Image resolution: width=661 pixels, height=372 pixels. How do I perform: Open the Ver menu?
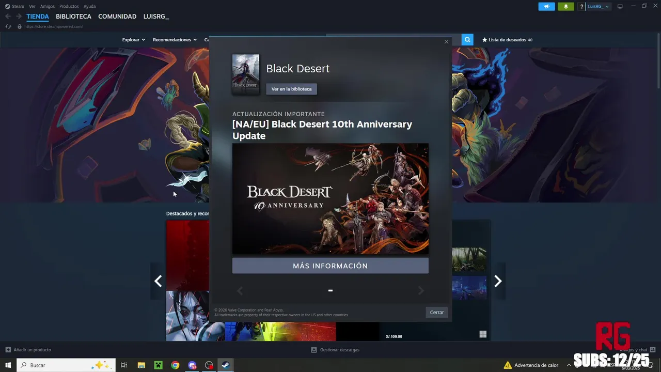click(32, 6)
